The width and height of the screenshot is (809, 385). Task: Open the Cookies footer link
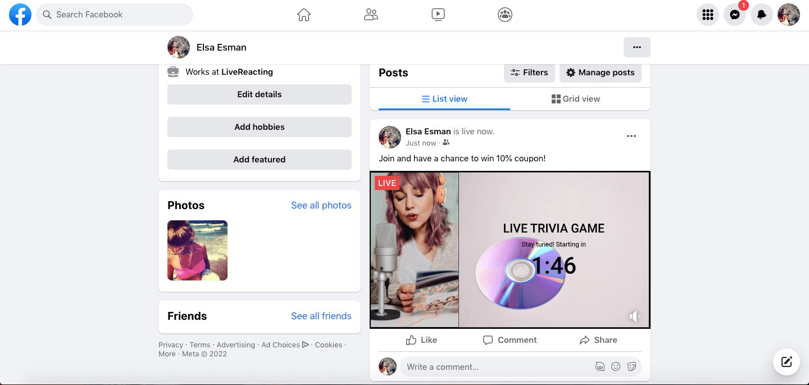click(329, 345)
